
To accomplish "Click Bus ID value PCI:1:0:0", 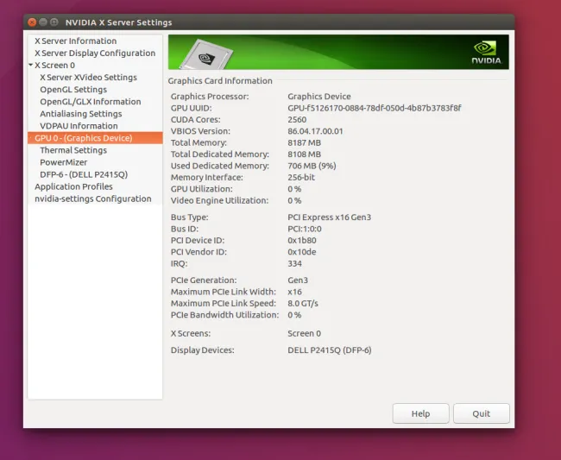I will pos(305,229).
